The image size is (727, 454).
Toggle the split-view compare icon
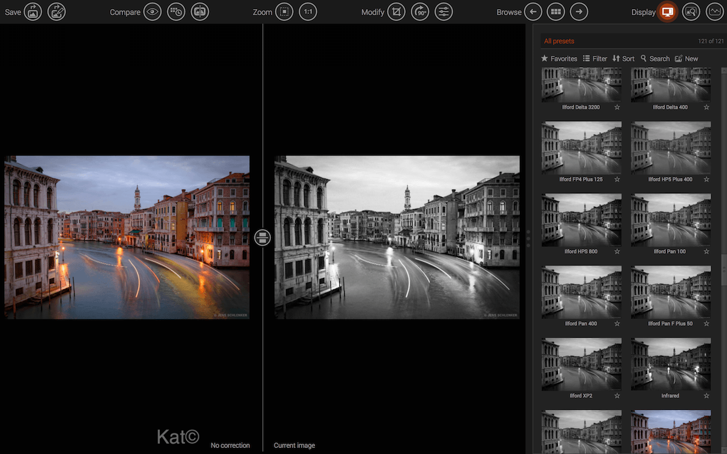pyautogui.click(x=200, y=12)
